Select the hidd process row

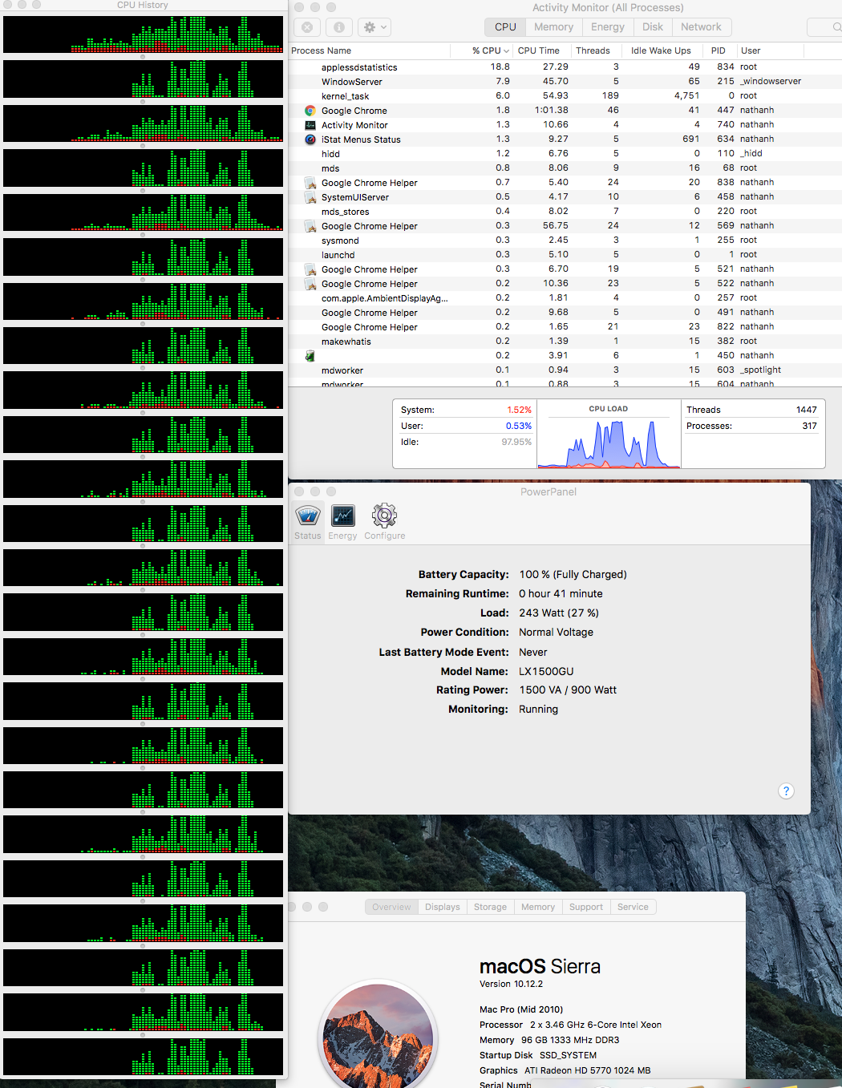pyautogui.click(x=565, y=154)
